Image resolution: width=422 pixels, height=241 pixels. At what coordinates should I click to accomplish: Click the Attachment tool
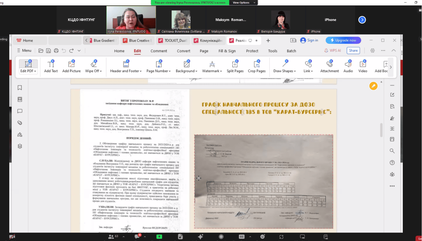point(329,66)
